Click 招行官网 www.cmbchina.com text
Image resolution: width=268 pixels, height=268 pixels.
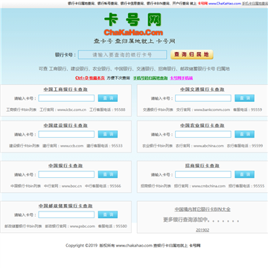click(200, 186)
